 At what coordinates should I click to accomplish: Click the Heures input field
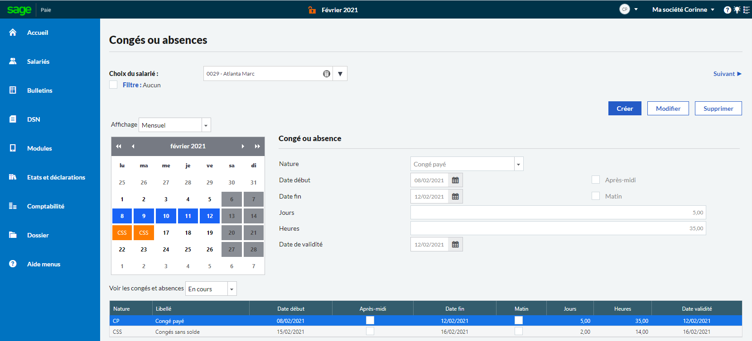point(558,228)
